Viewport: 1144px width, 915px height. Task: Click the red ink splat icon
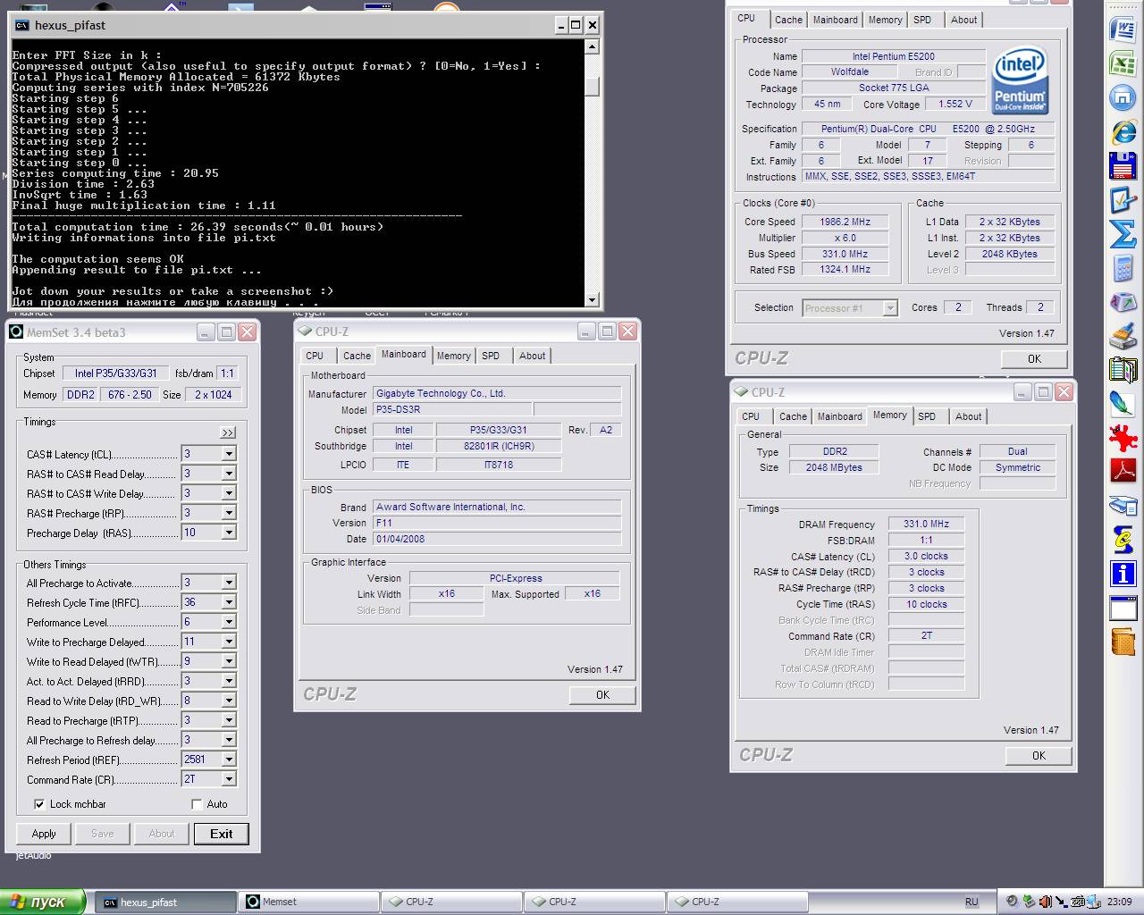[1123, 438]
